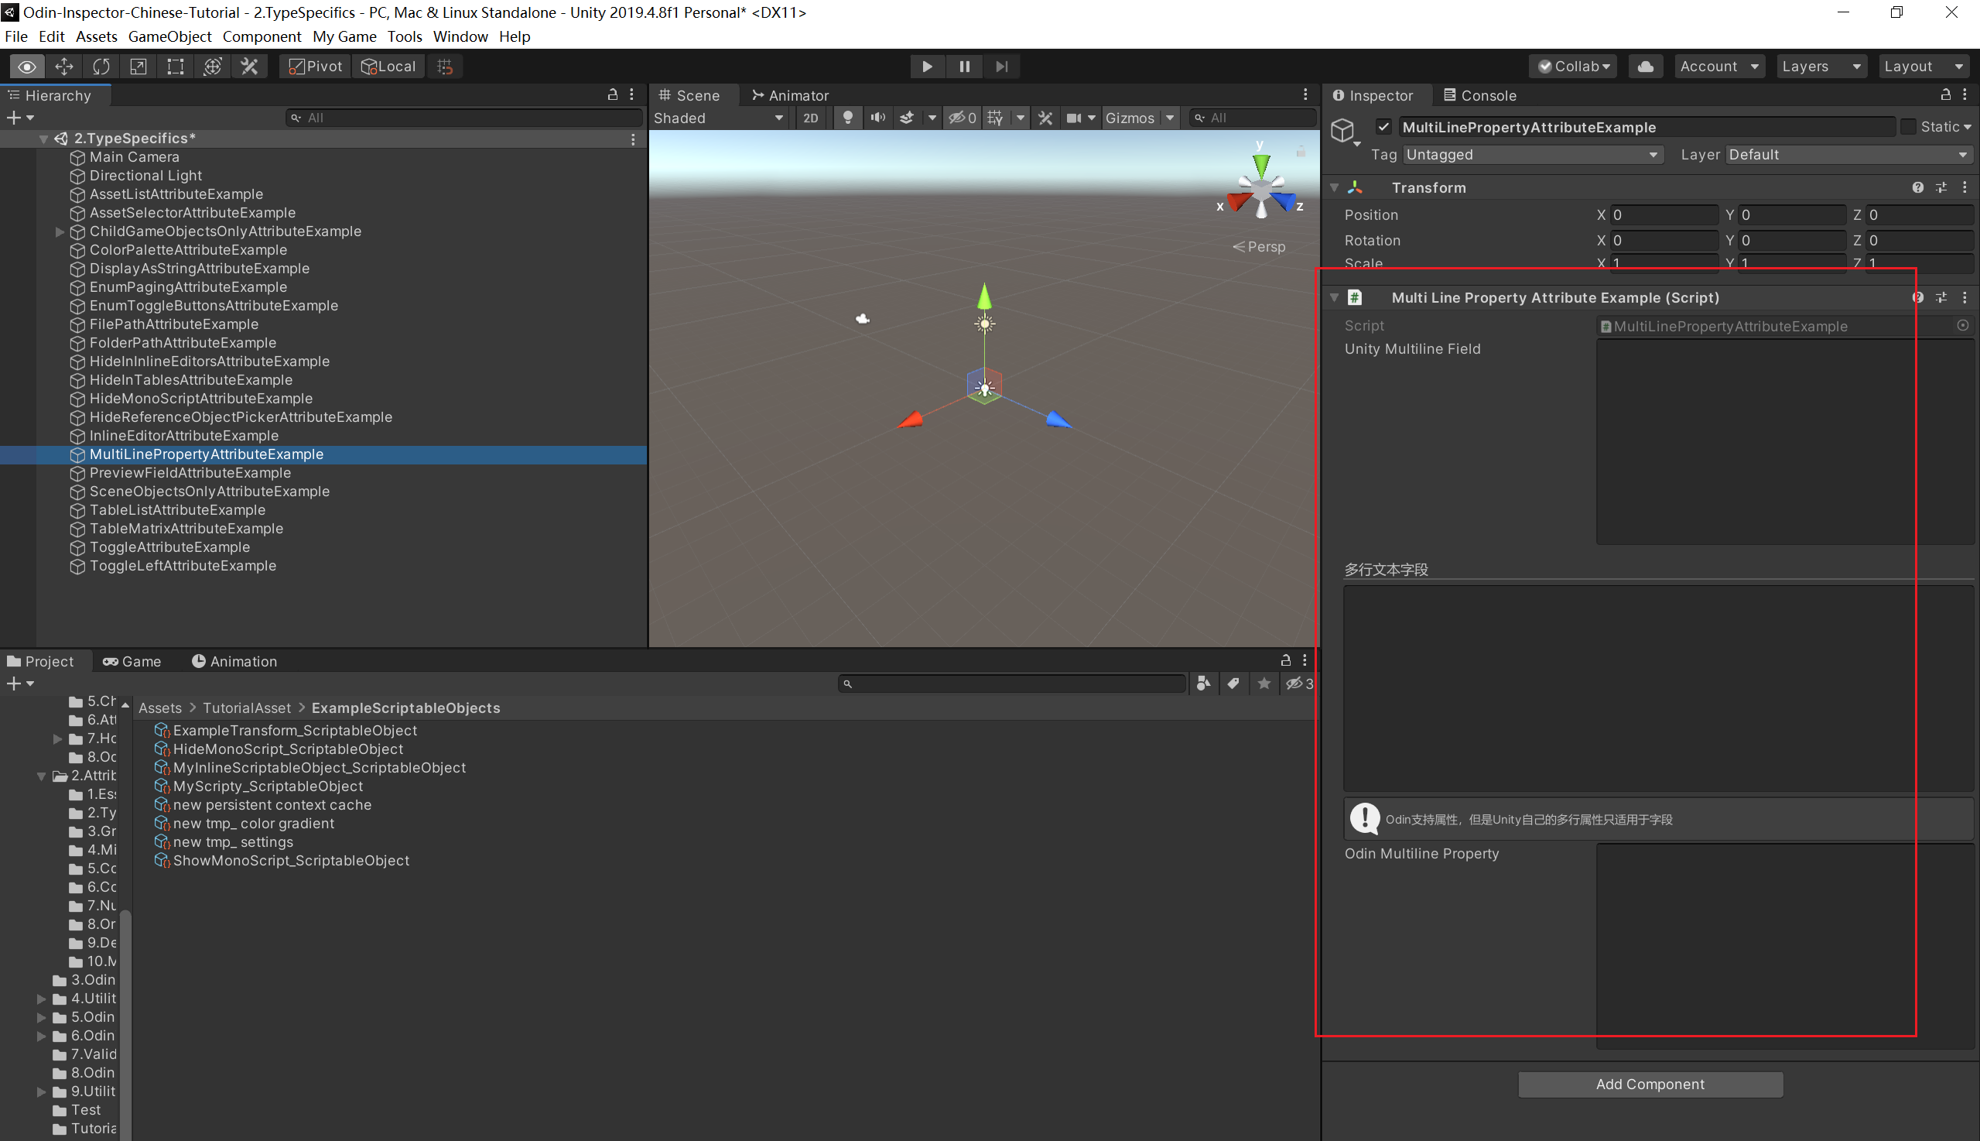Select Main Camera in Hierarchy
Image resolution: width=1980 pixels, height=1141 pixels.
134,157
